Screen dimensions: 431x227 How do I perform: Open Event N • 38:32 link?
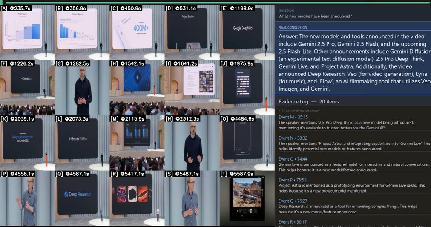tap(293, 138)
